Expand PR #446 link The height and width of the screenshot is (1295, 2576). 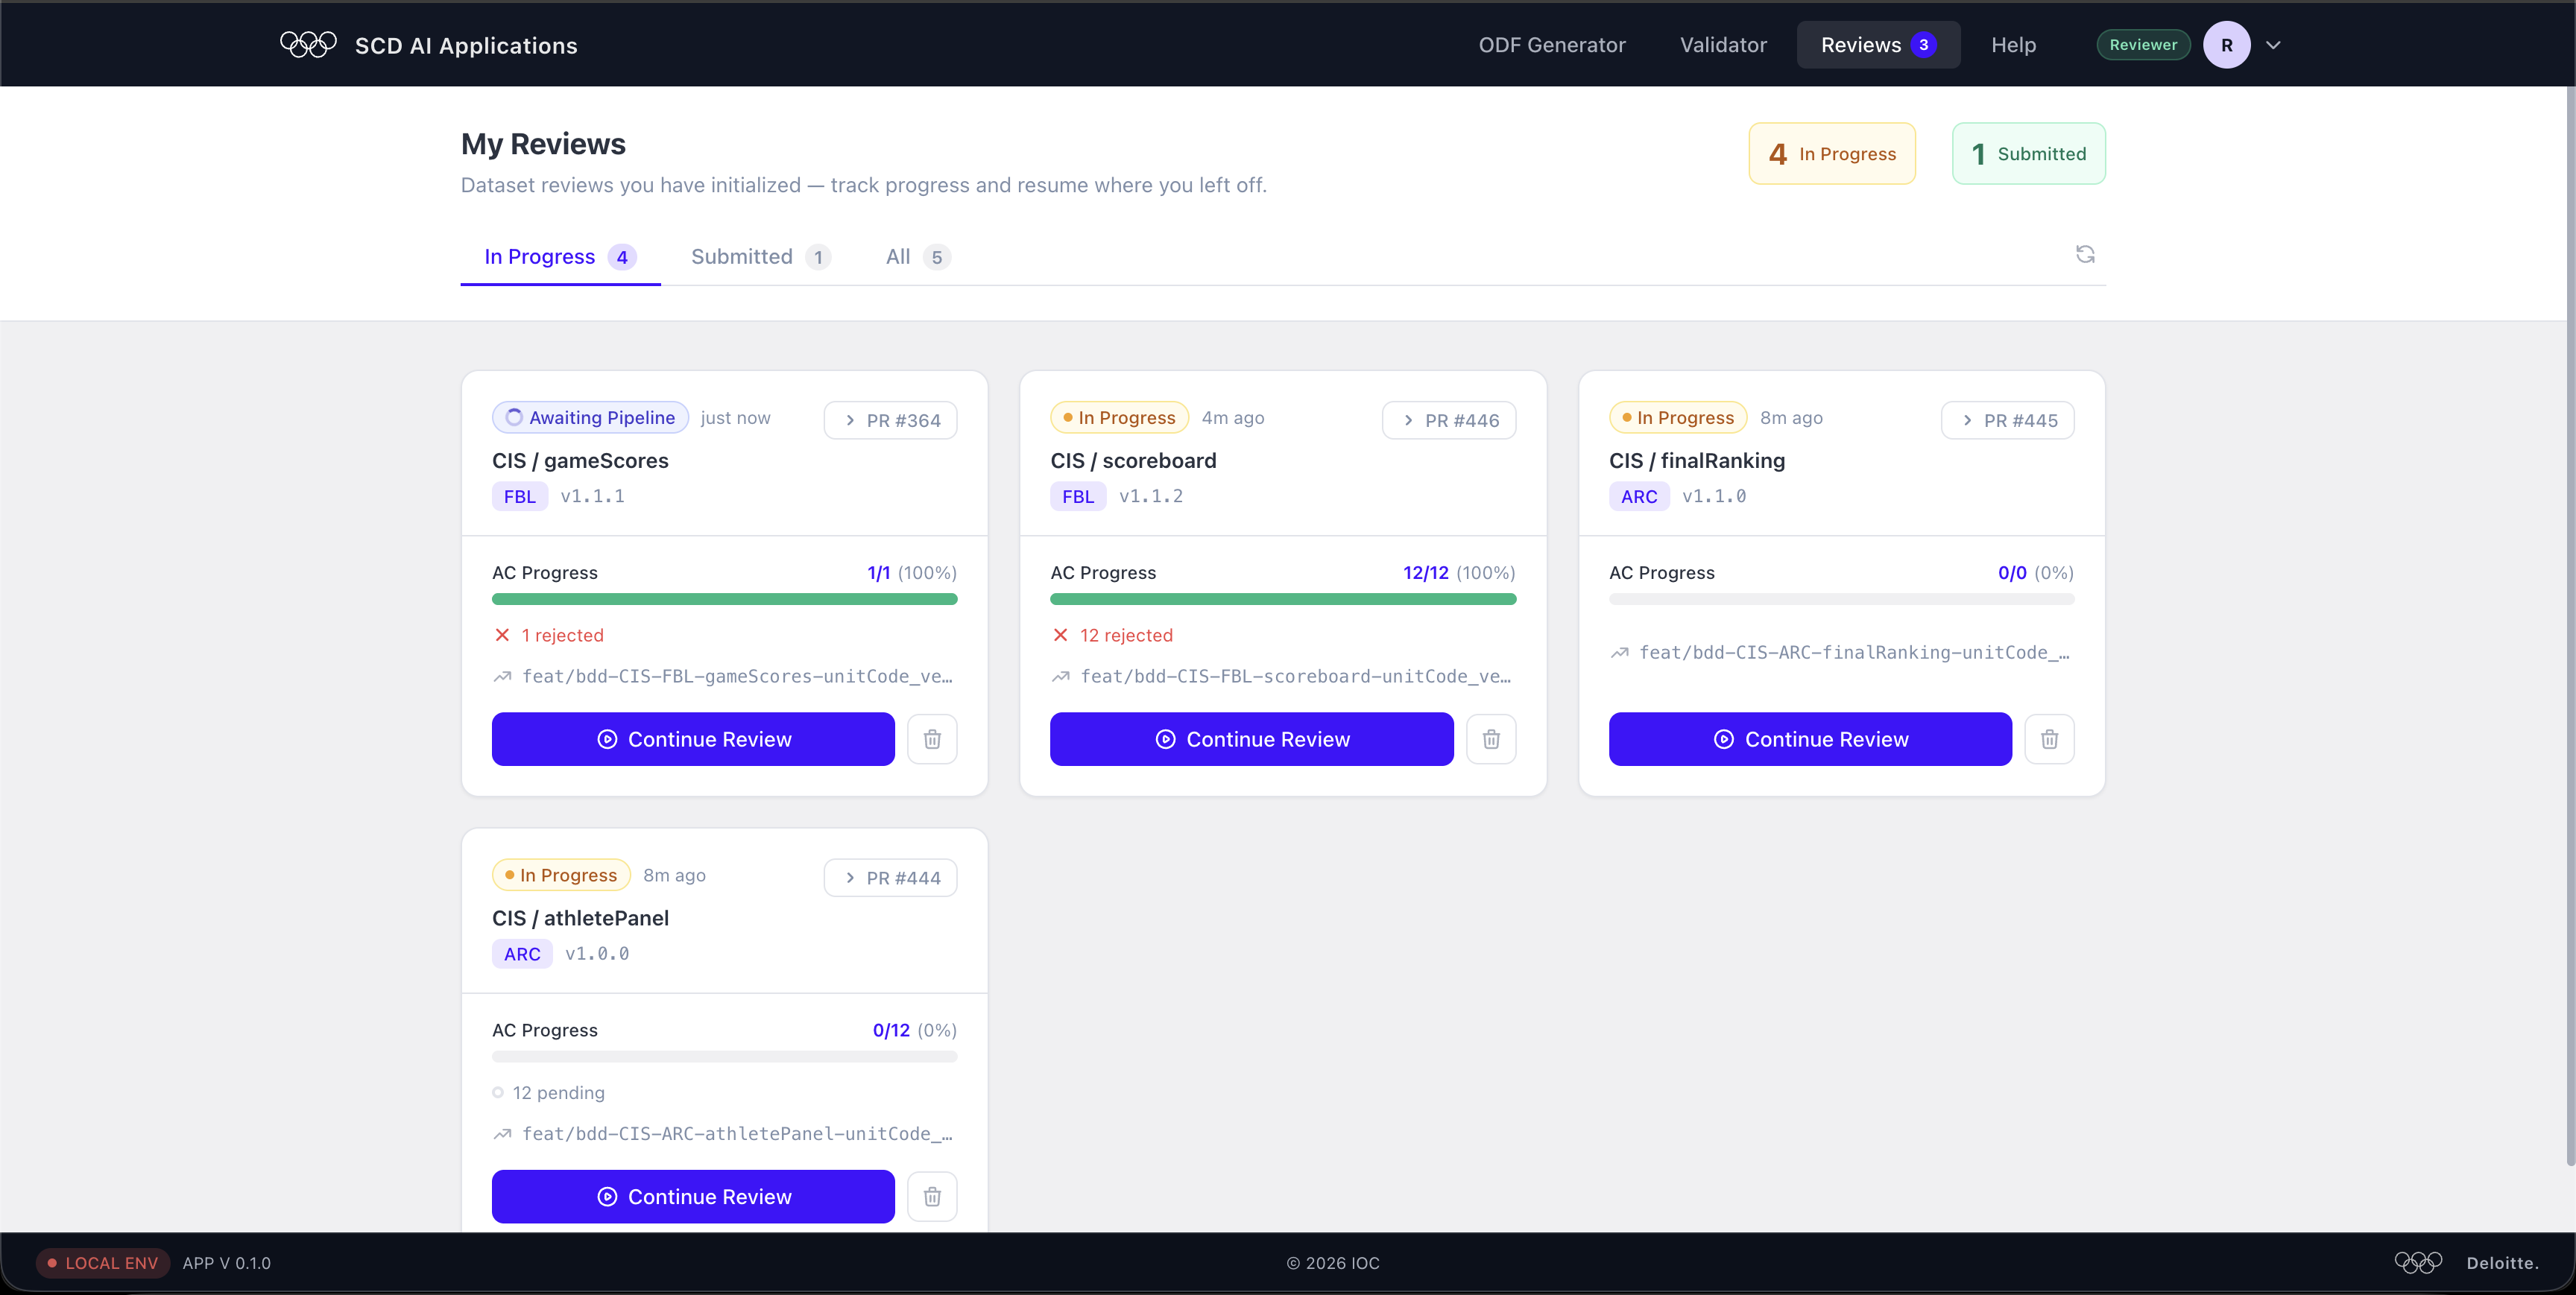click(1449, 420)
